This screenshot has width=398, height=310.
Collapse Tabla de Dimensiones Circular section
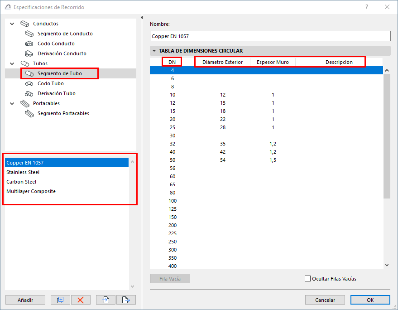click(154, 51)
